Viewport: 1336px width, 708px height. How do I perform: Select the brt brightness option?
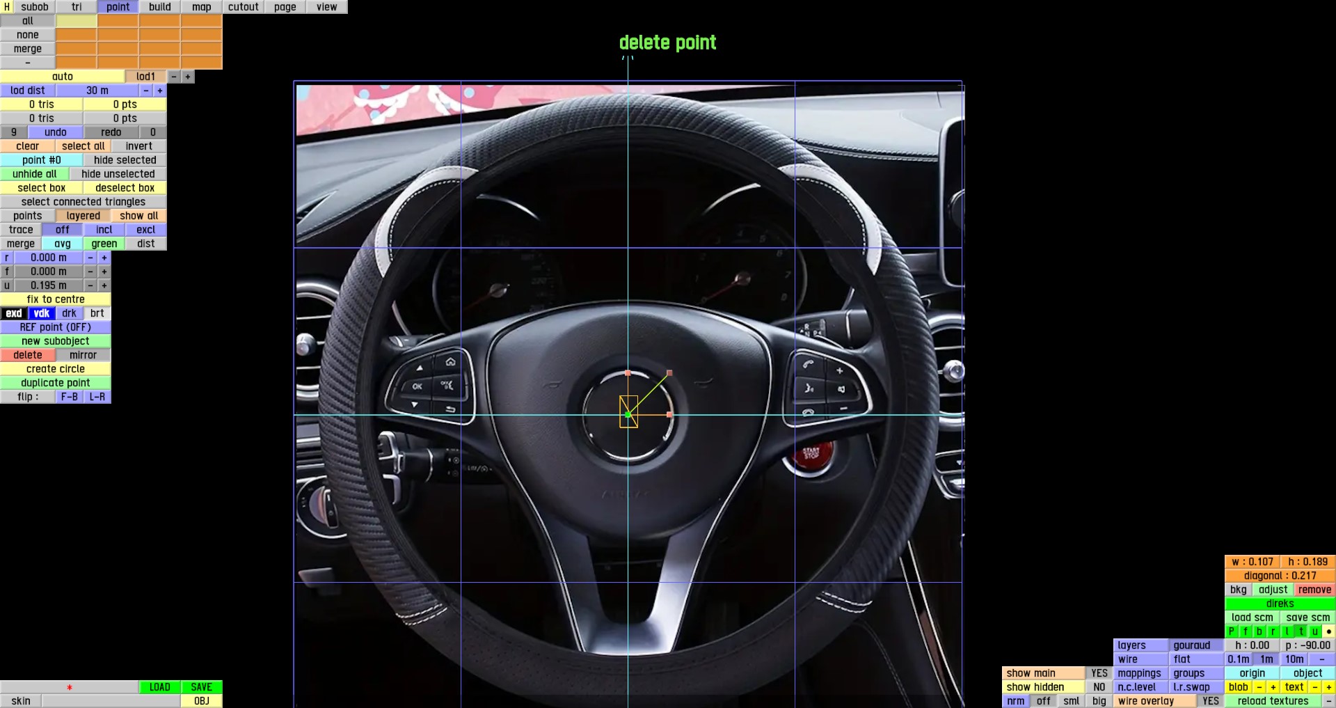[x=97, y=313]
